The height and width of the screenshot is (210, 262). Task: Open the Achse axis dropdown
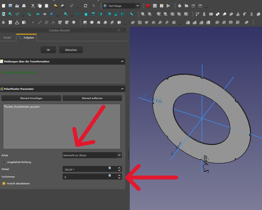tap(92, 155)
